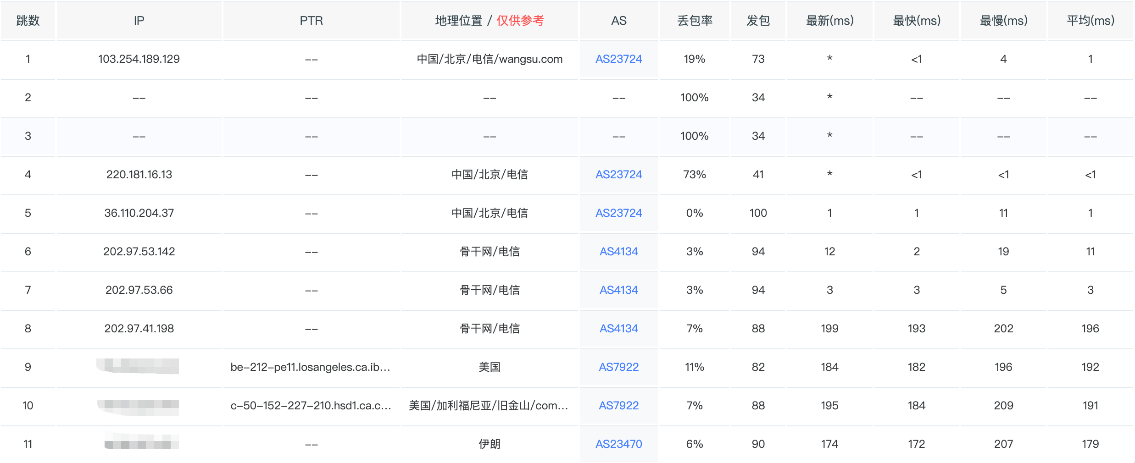The image size is (1135, 463).
Task: Open the AS23724 link in hop 1
Action: click(x=618, y=59)
